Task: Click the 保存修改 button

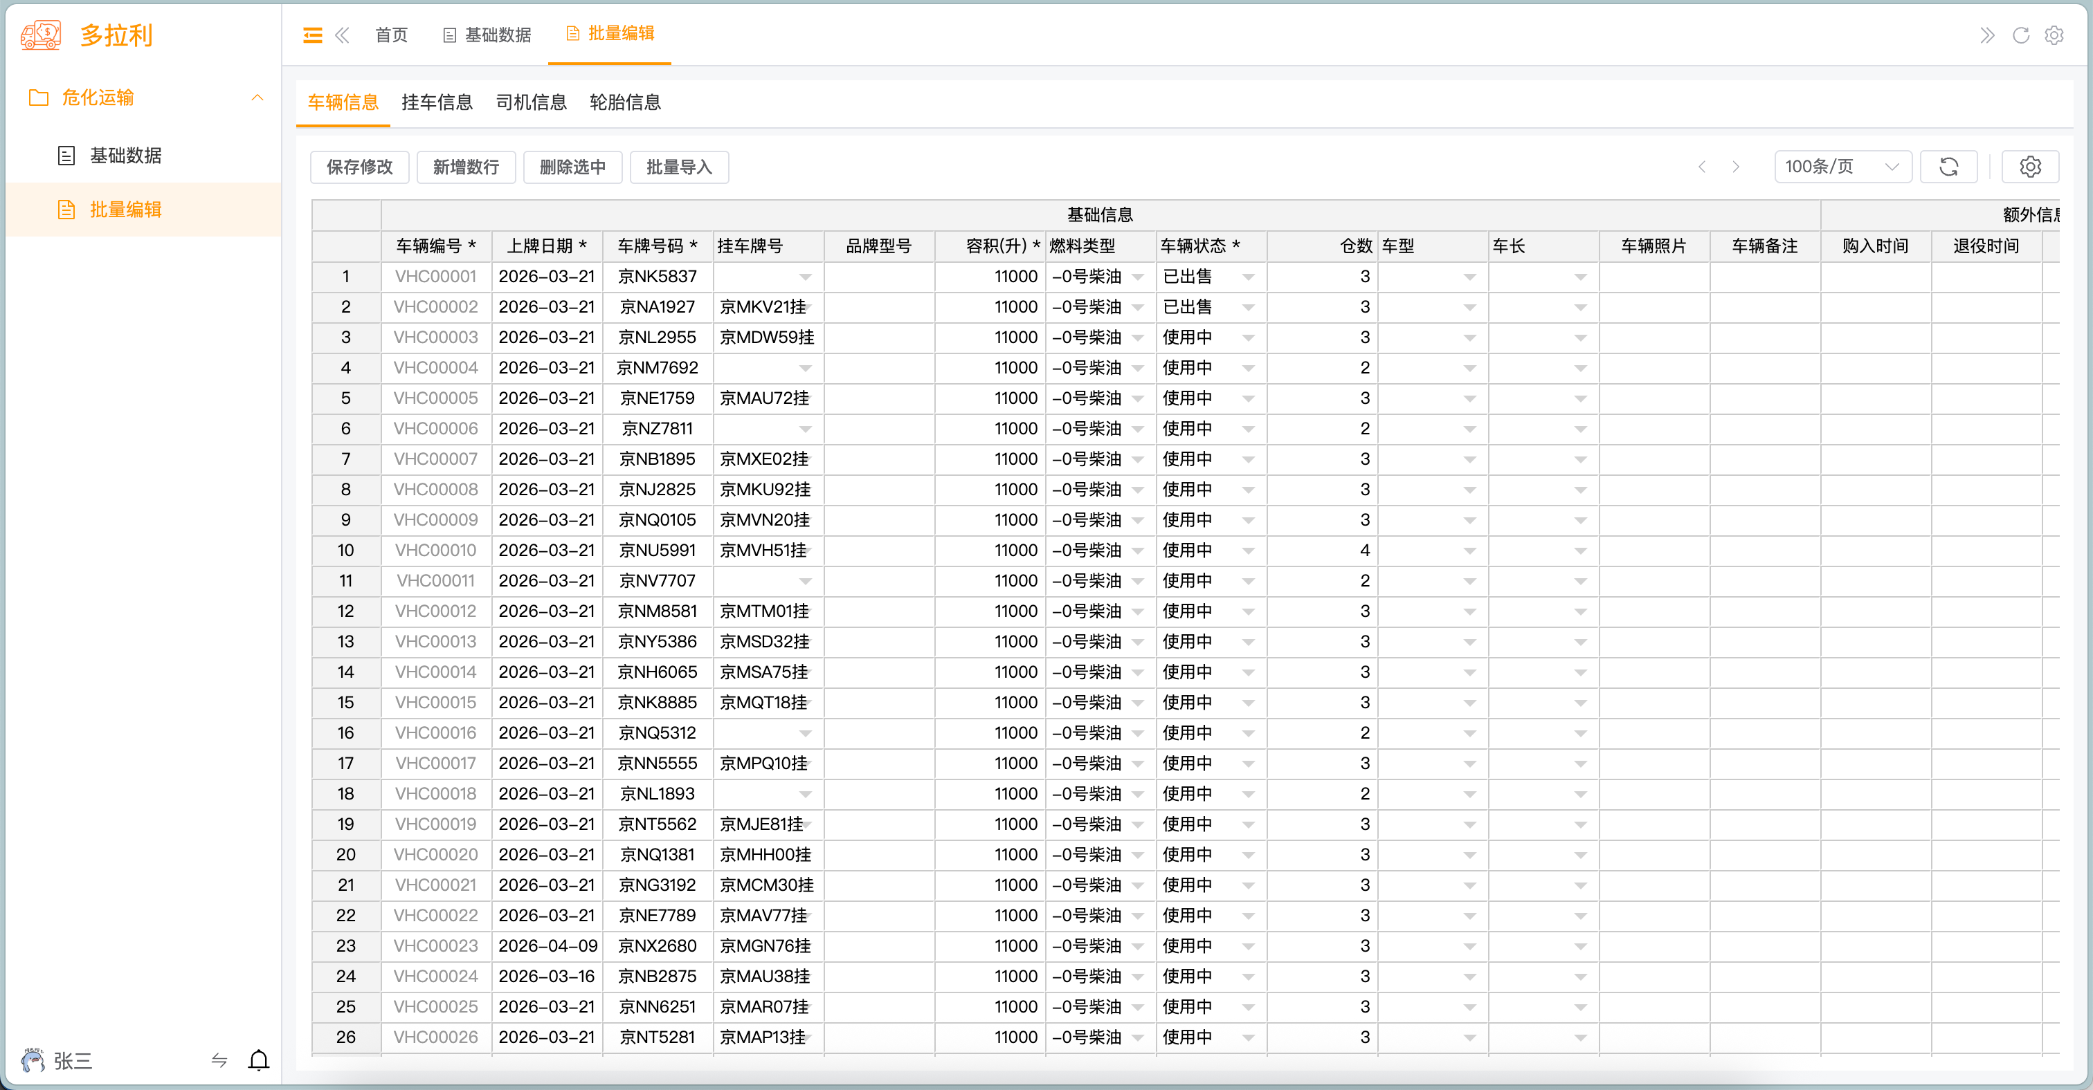Action: pyautogui.click(x=359, y=167)
